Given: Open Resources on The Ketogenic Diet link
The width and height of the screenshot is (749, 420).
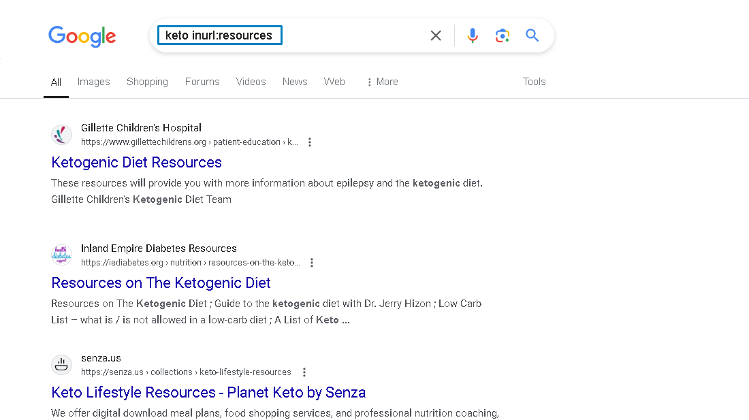Looking at the screenshot, I should click(161, 283).
